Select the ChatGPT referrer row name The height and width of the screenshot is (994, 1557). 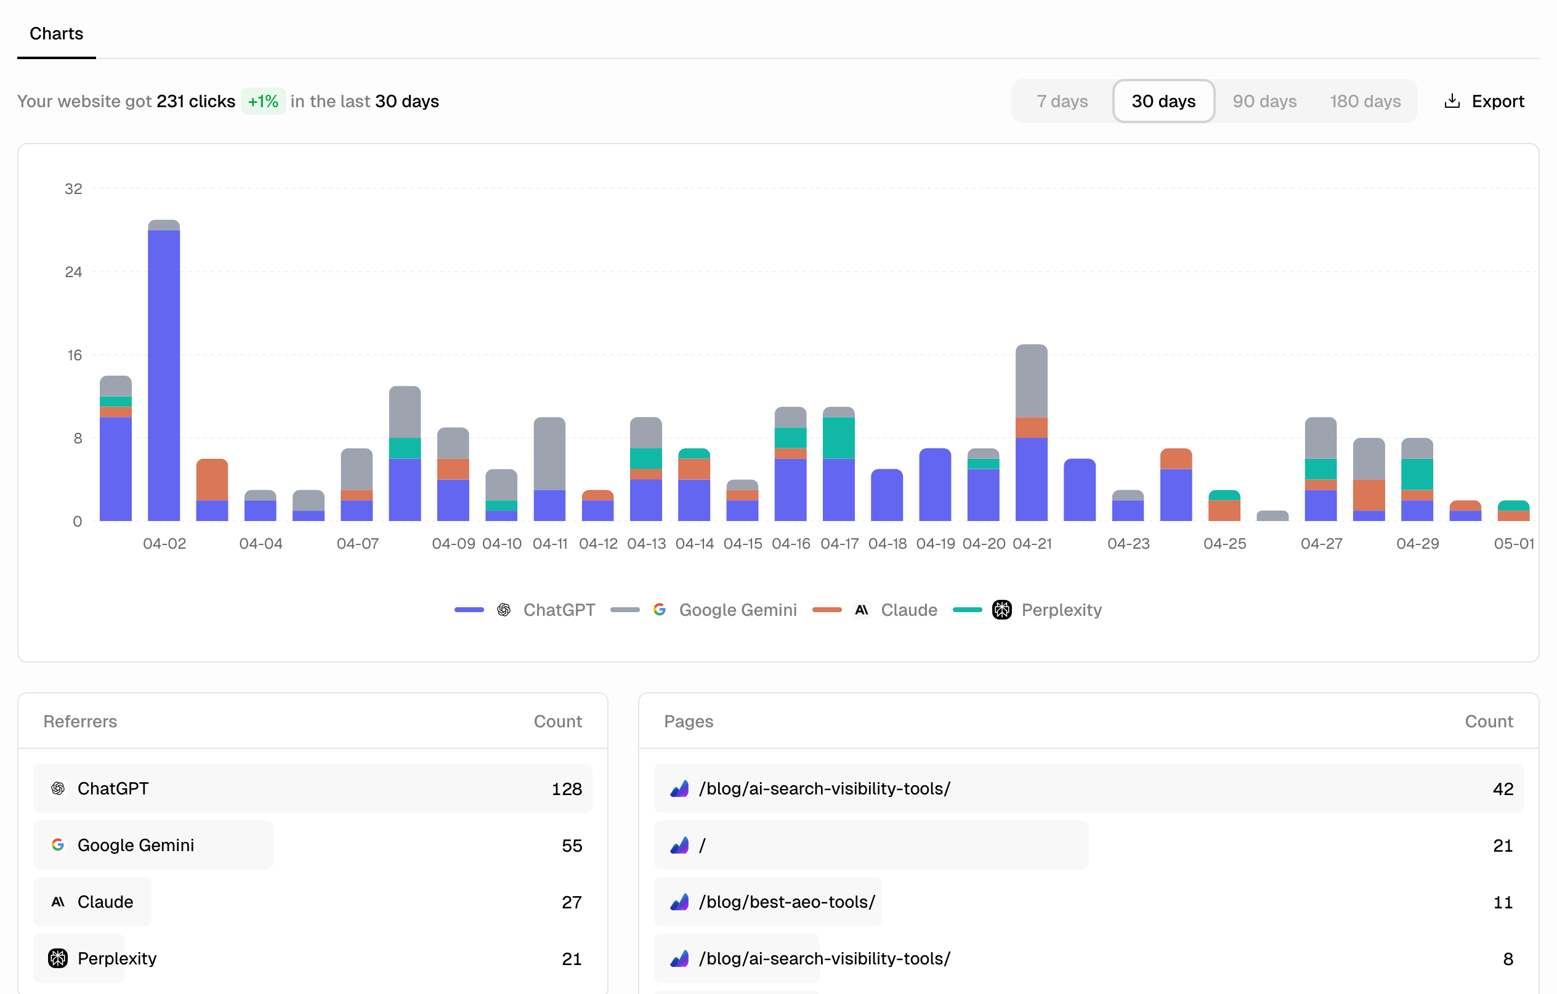(113, 788)
